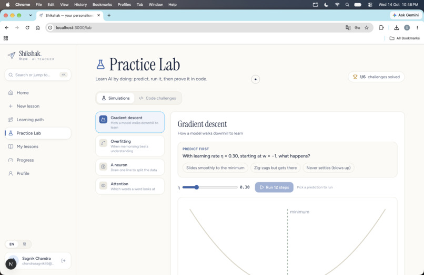Image resolution: width=424 pixels, height=275 pixels.
Task: Open the site information icon
Action: pyautogui.click(x=51, y=27)
